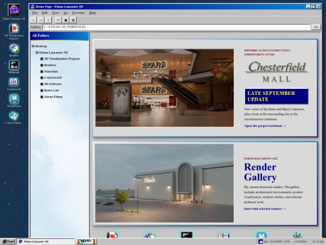326x245 pixels.
Task: Click the red book icon in the bottom icon row
Action: point(112,235)
